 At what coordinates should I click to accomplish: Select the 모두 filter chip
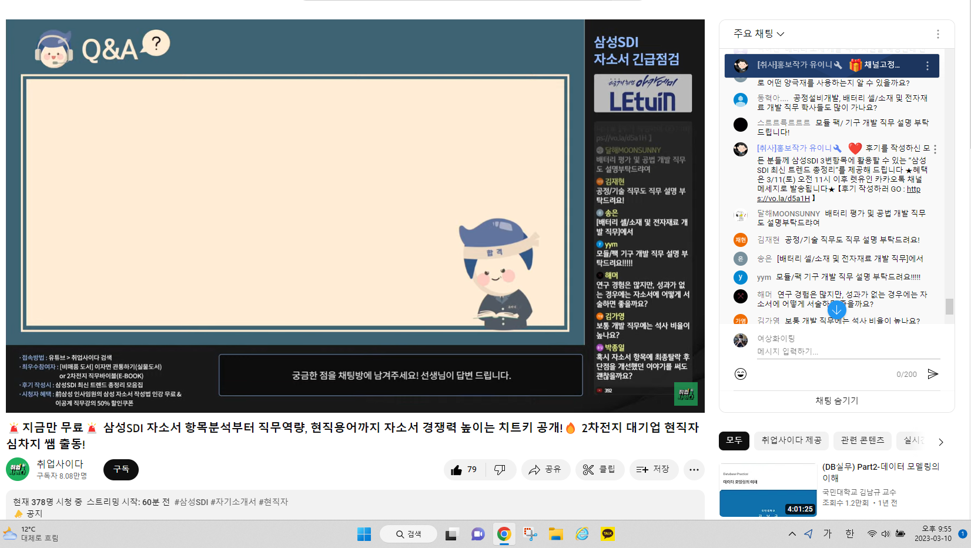734,440
